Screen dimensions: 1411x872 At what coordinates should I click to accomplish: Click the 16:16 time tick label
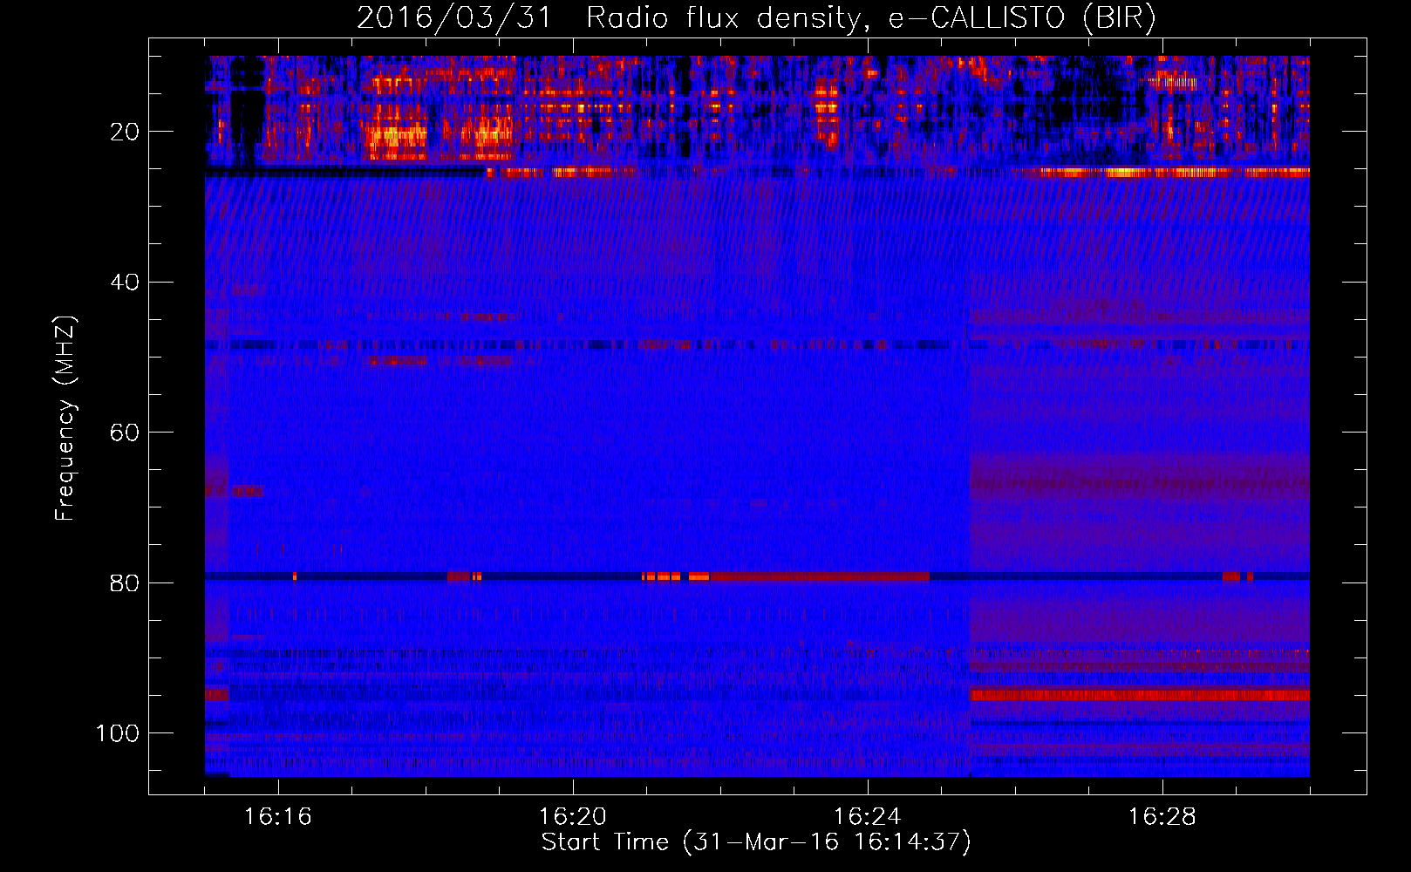(278, 817)
